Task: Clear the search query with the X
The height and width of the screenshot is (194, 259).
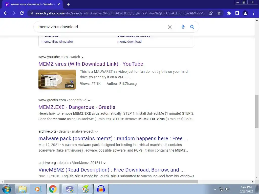Action: [x=170, y=27]
